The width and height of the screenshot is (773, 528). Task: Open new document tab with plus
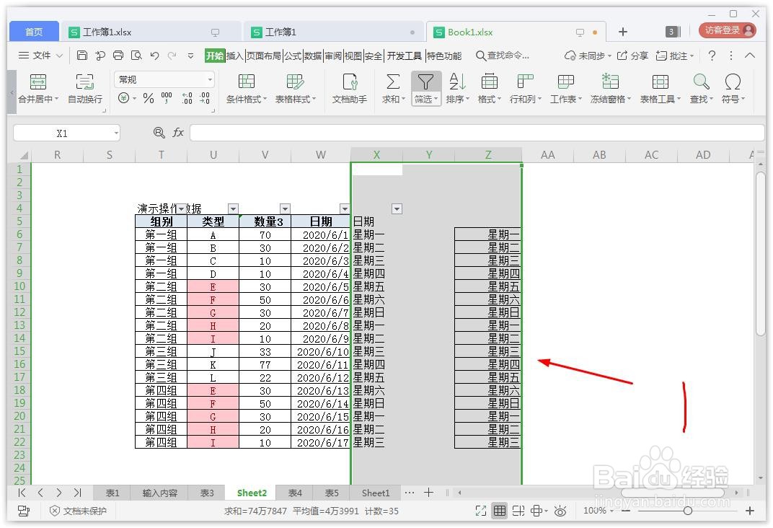click(x=622, y=32)
